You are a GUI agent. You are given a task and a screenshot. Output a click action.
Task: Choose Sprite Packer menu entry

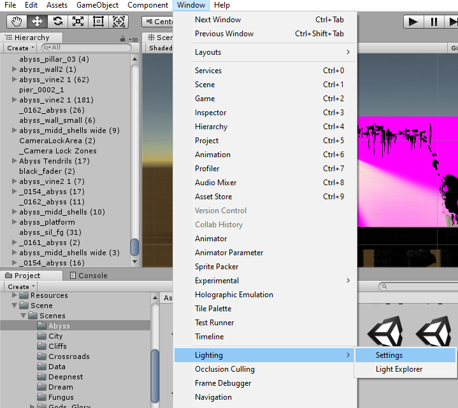click(x=265, y=267)
